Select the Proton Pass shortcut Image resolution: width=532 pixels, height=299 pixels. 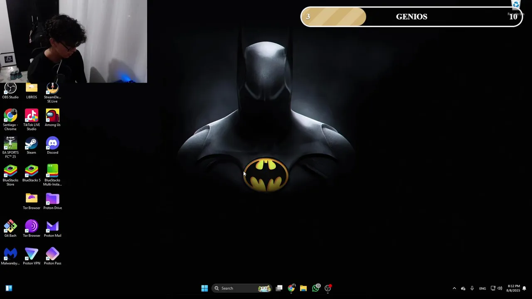tap(52, 257)
